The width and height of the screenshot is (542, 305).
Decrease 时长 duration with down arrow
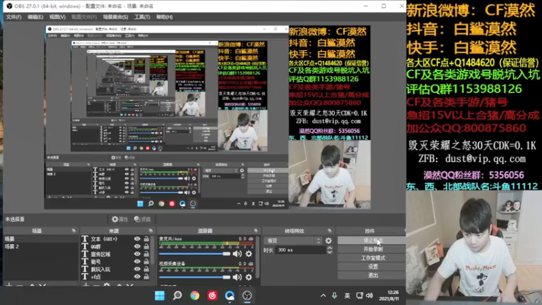click(x=330, y=252)
